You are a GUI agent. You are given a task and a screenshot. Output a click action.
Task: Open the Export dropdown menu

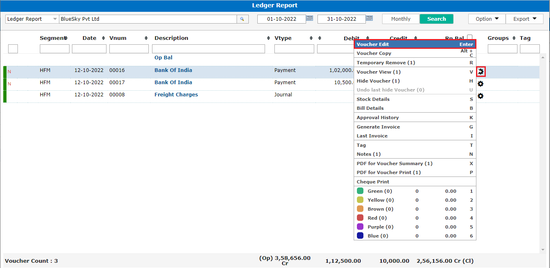pyautogui.click(x=524, y=19)
